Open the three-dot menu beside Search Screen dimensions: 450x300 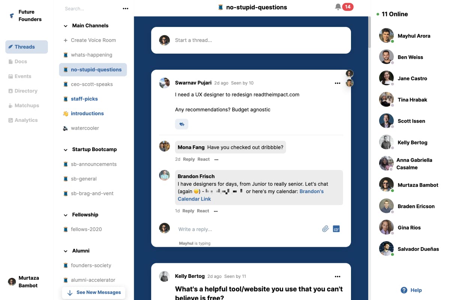tap(126, 9)
